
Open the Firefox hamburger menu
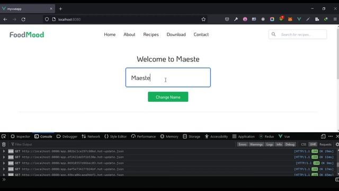tap(335, 19)
